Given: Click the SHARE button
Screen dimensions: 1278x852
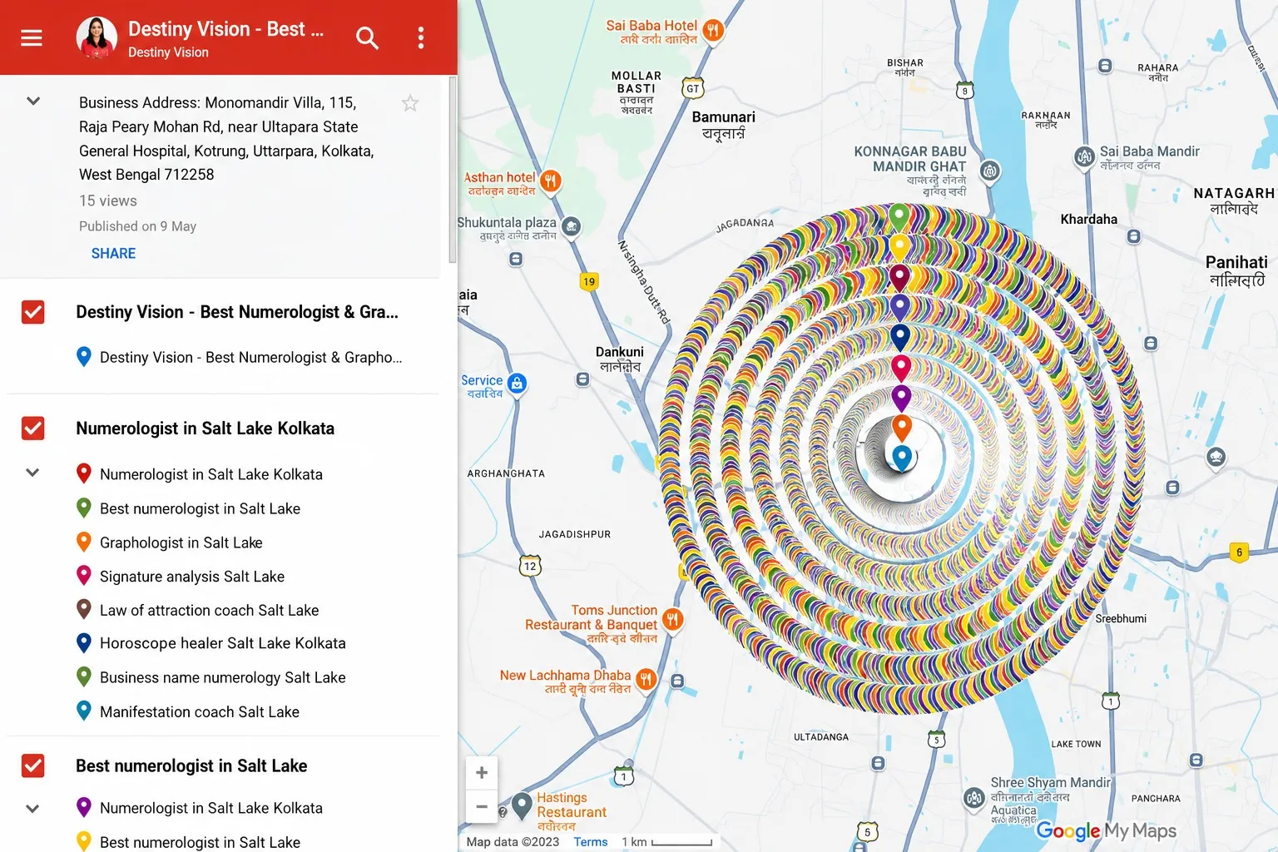Looking at the screenshot, I should tap(113, 254).
